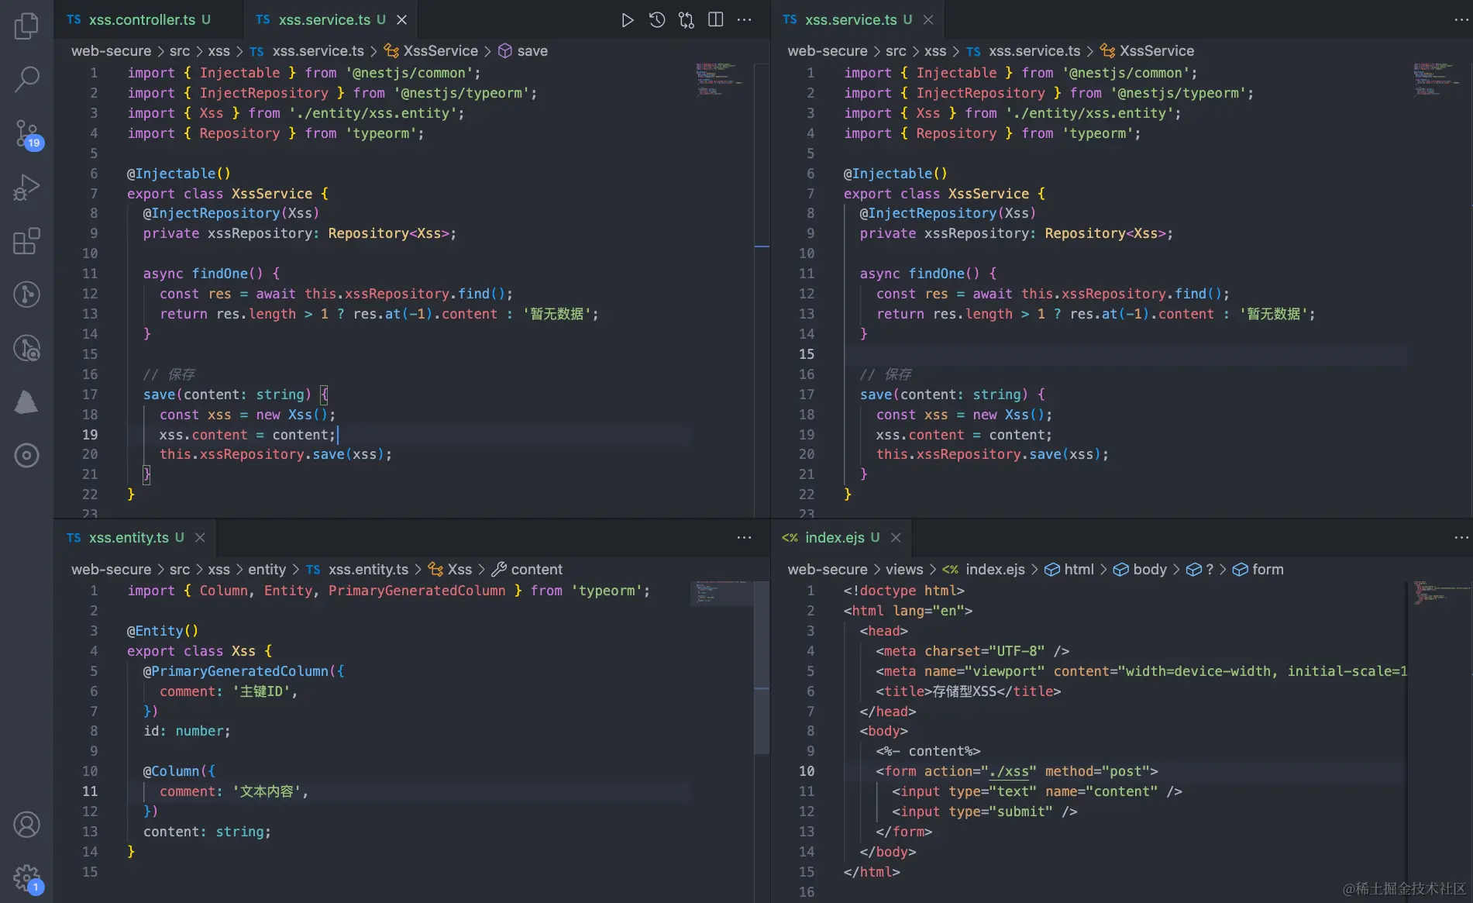Screen dimensions: 1473x903
Task: Close the xss.service.ts tab in right group
Action: tap(928, 20)
